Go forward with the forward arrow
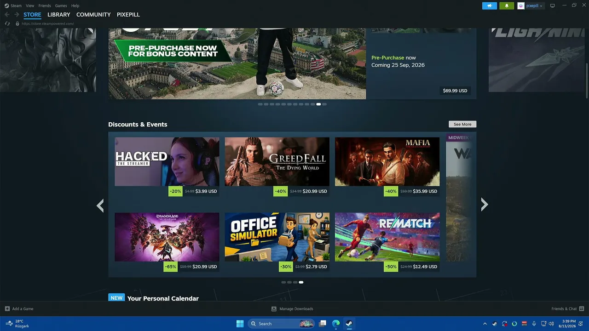Screen dimensions: 589x331 (17, 15)
